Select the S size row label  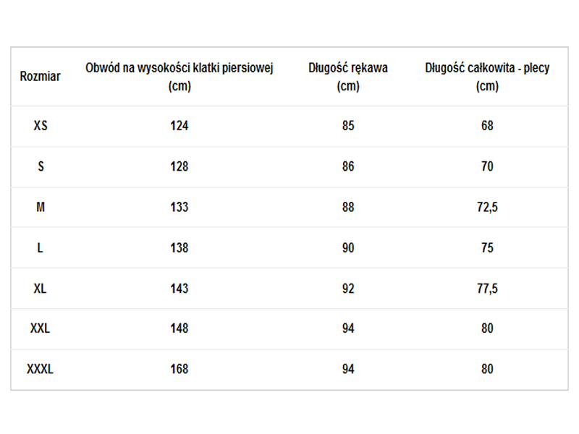click(x=41, y=166)
